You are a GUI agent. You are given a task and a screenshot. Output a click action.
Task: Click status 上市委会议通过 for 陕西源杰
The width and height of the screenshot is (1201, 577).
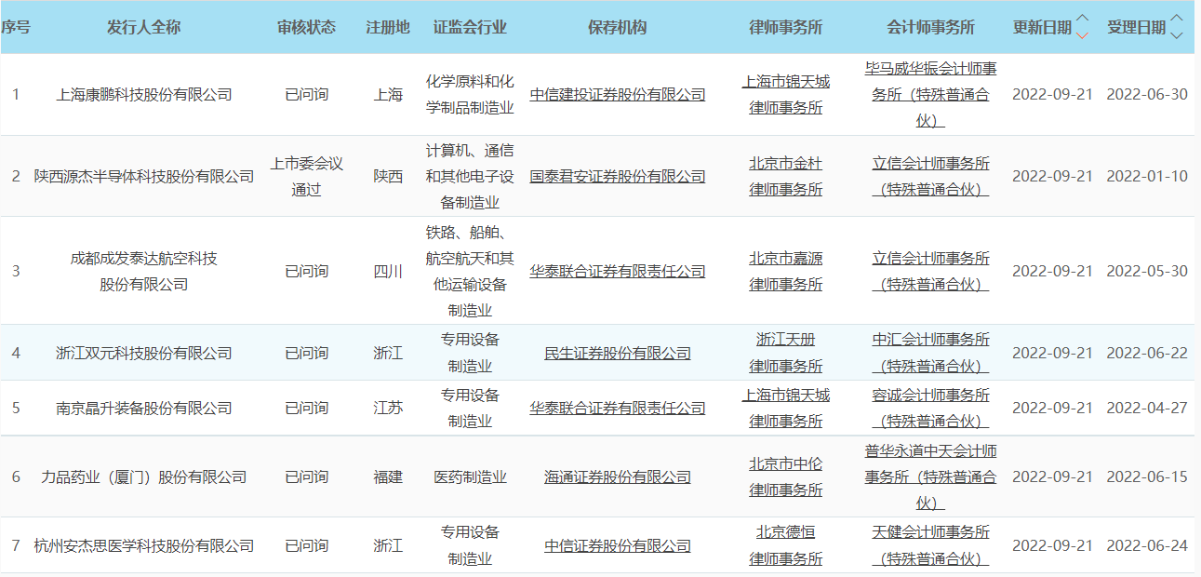(x=306, y=176)
